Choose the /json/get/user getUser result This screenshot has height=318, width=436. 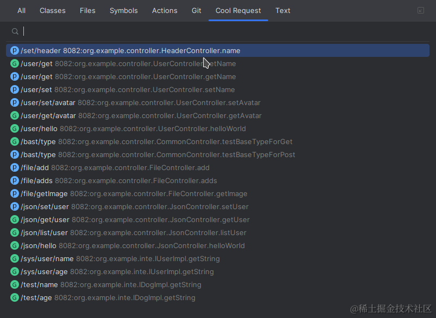pyautogui.click(x=218, y=219)
